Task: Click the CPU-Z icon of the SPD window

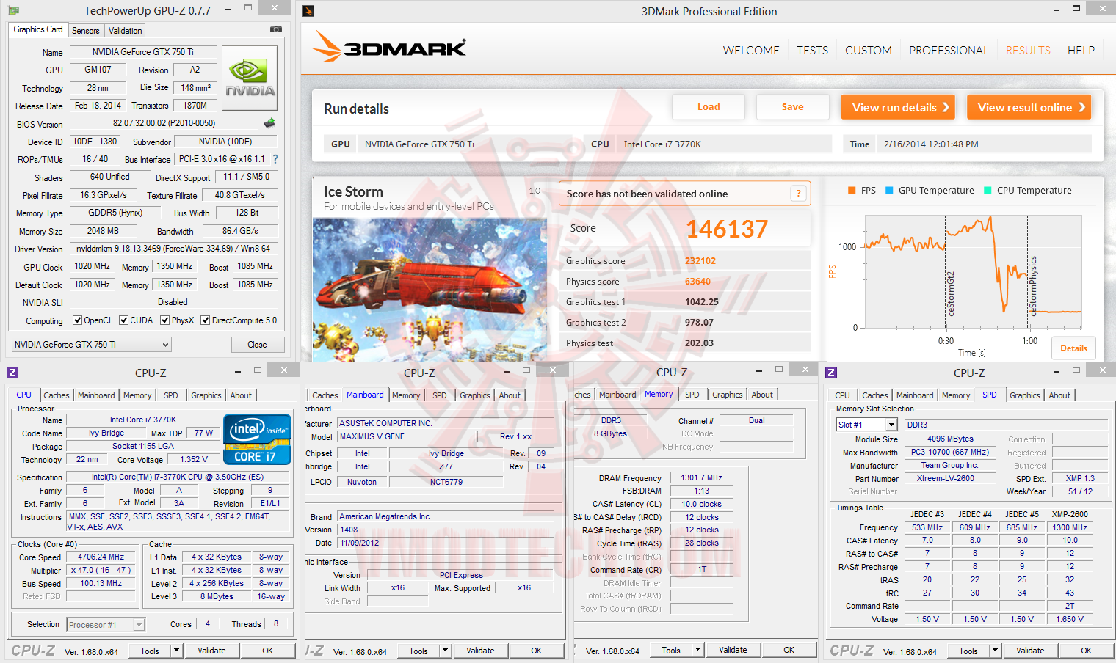Action: [x=831, y=373]
